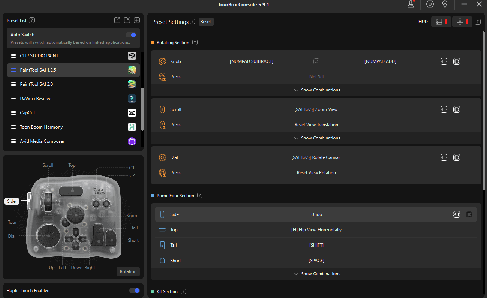Open the Rotating Section help icon
487x298 pixels.
click(x=195, y=42)
